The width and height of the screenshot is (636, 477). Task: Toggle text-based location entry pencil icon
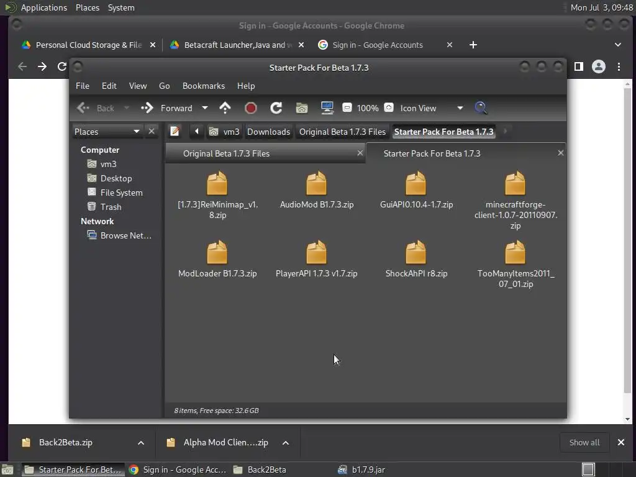point(175,132)
